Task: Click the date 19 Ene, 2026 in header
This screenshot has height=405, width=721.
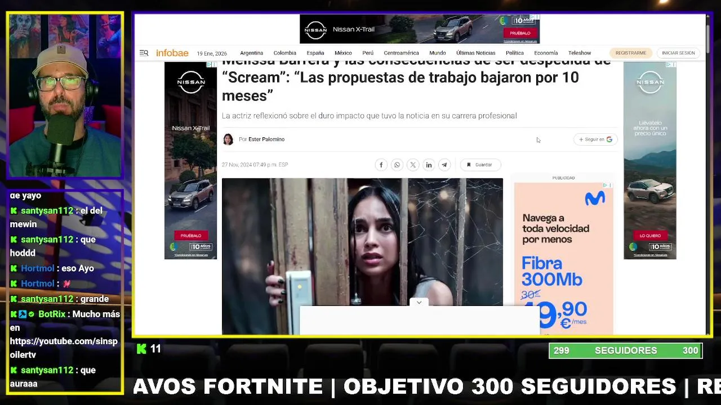Action: click(212, 53)
